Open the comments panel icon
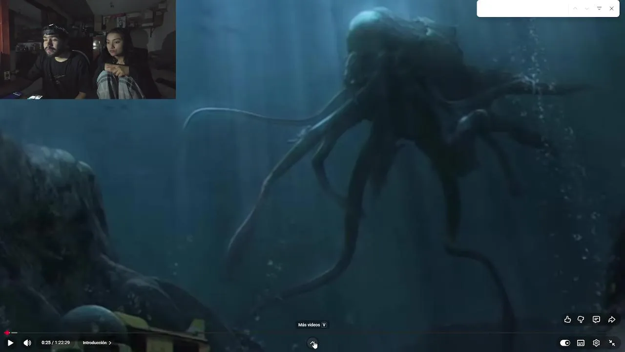 (x=596, y=319)
